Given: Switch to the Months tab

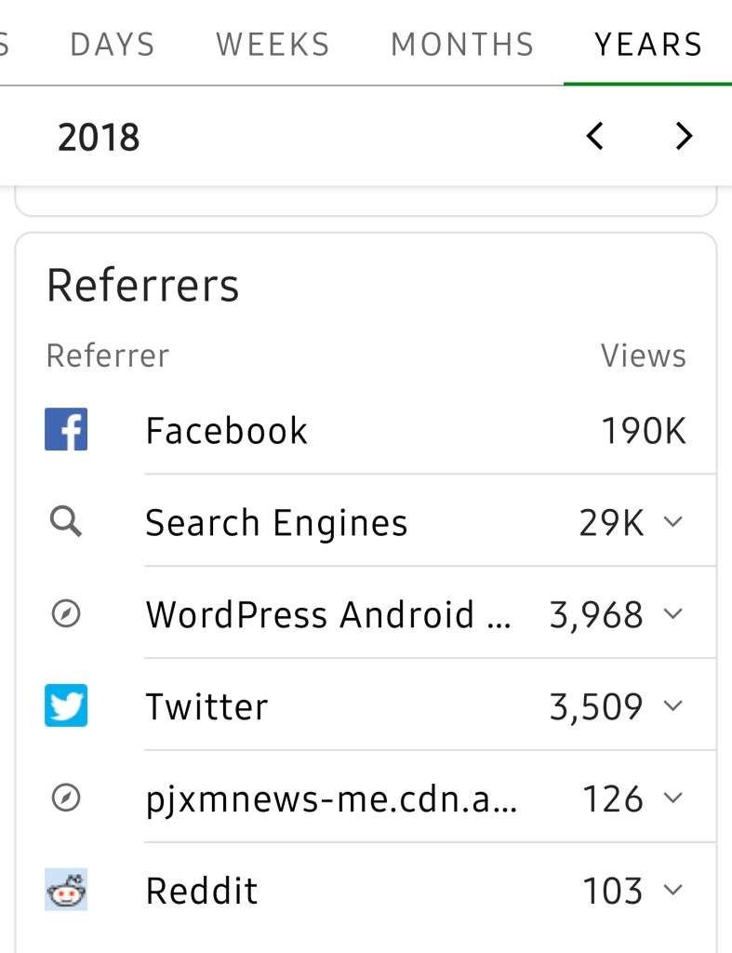Looking at the screenshot, I should pyautogui.click(x=462, y=45).
